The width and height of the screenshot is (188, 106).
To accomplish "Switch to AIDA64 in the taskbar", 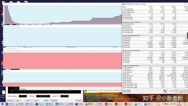I will click(109, 104).
